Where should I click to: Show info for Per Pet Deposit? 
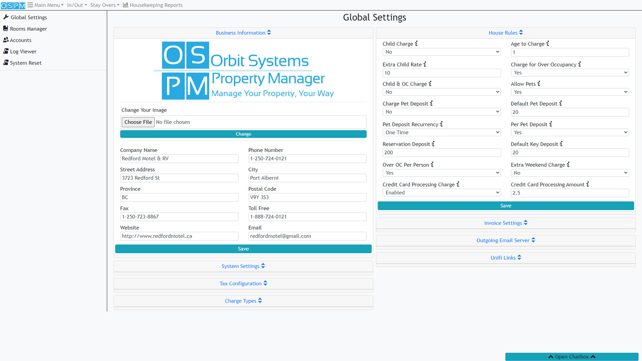coord(551,124)
